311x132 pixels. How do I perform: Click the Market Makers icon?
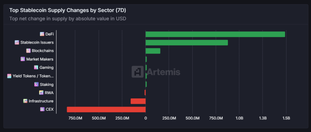23,59
